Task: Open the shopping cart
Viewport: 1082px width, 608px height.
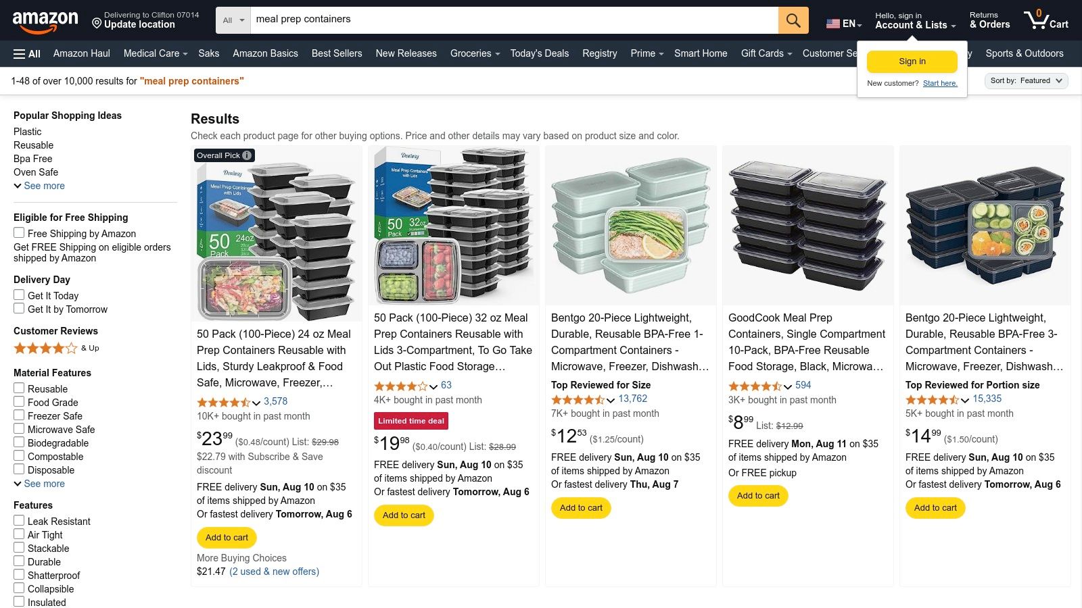Action: pos(1045,20)
